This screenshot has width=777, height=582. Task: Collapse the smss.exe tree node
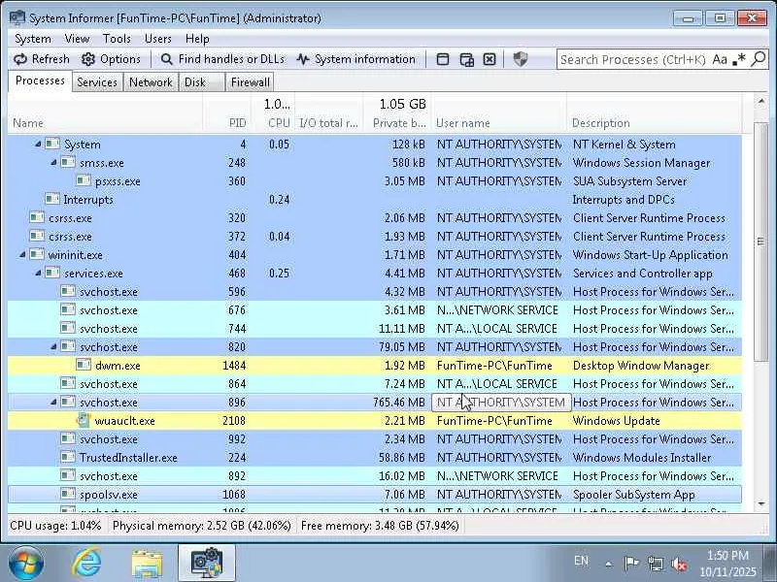pos(53,162)
